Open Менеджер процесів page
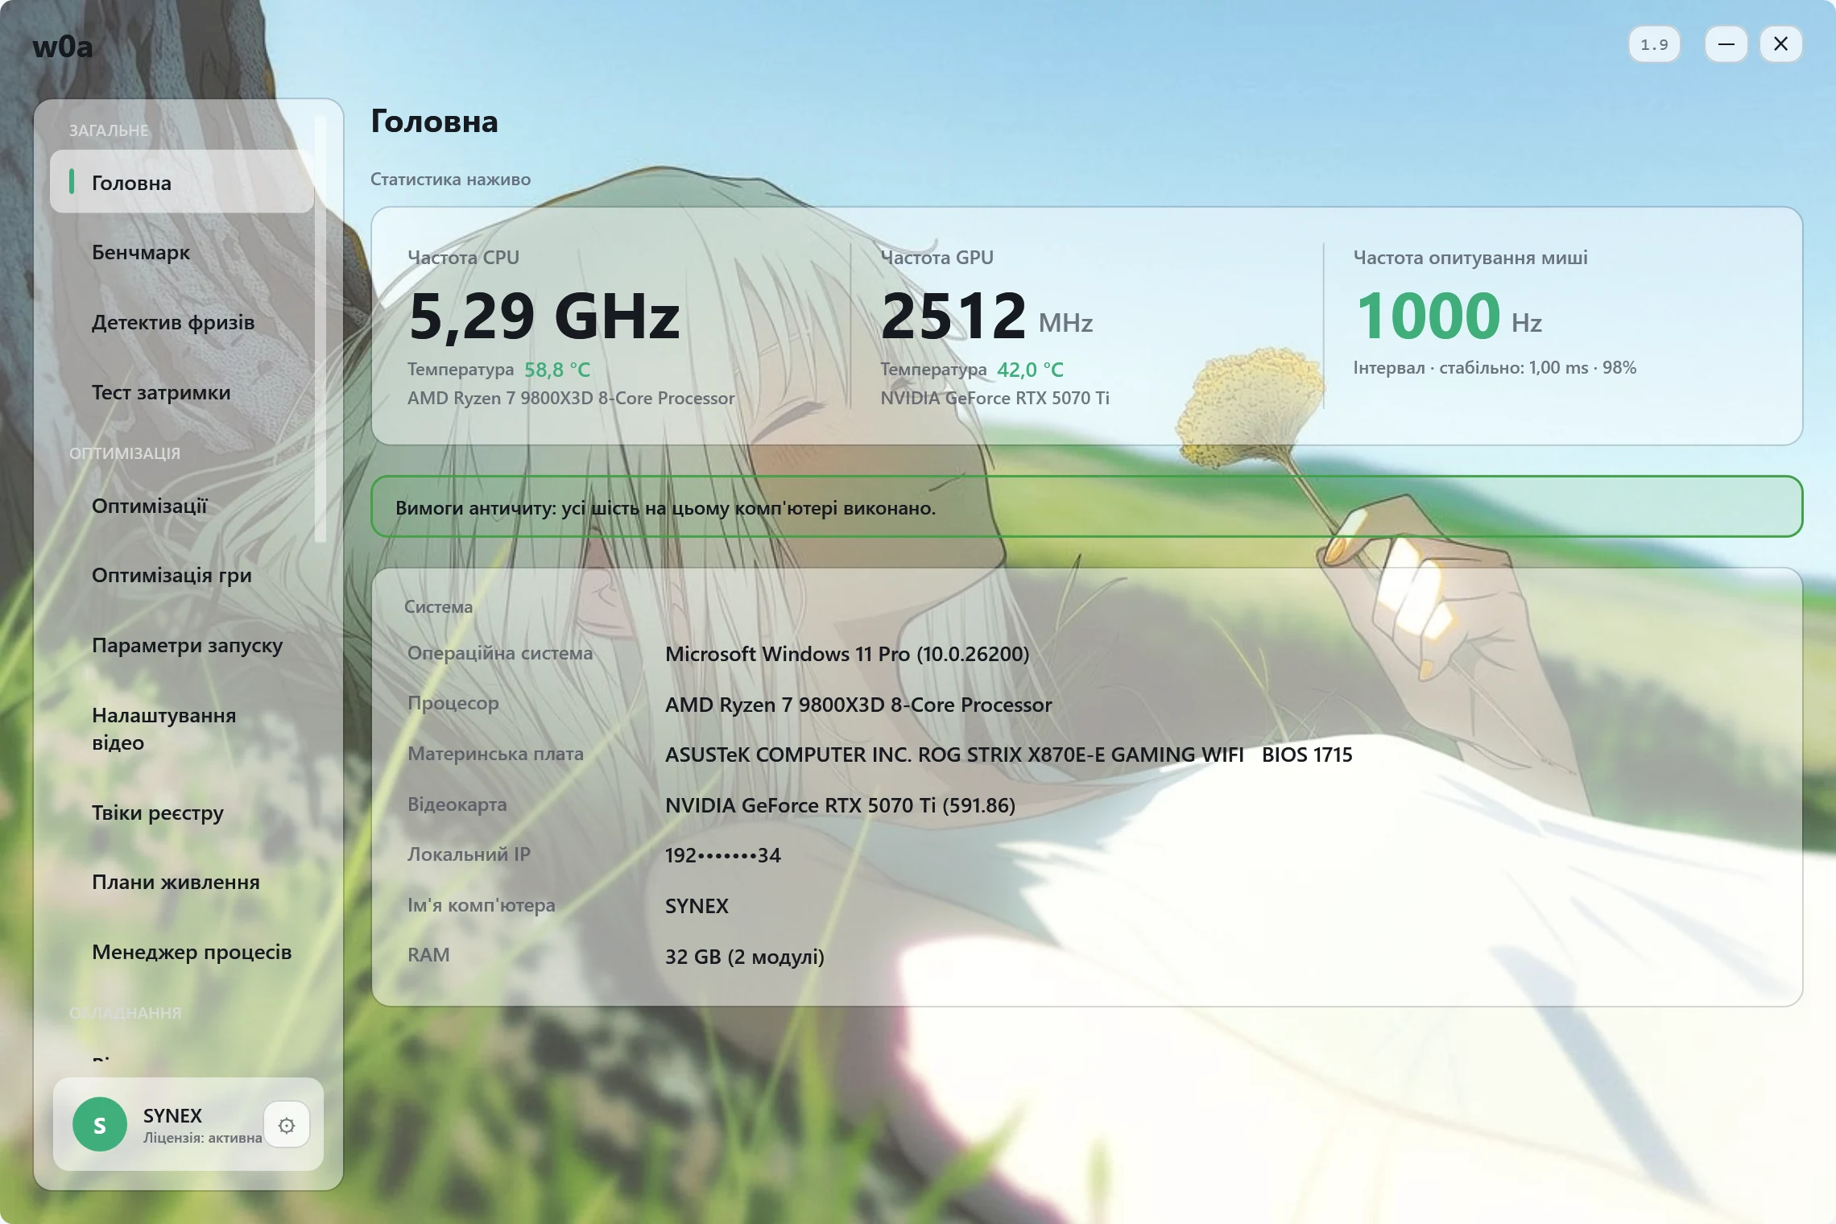 click(x=182, y=952)
